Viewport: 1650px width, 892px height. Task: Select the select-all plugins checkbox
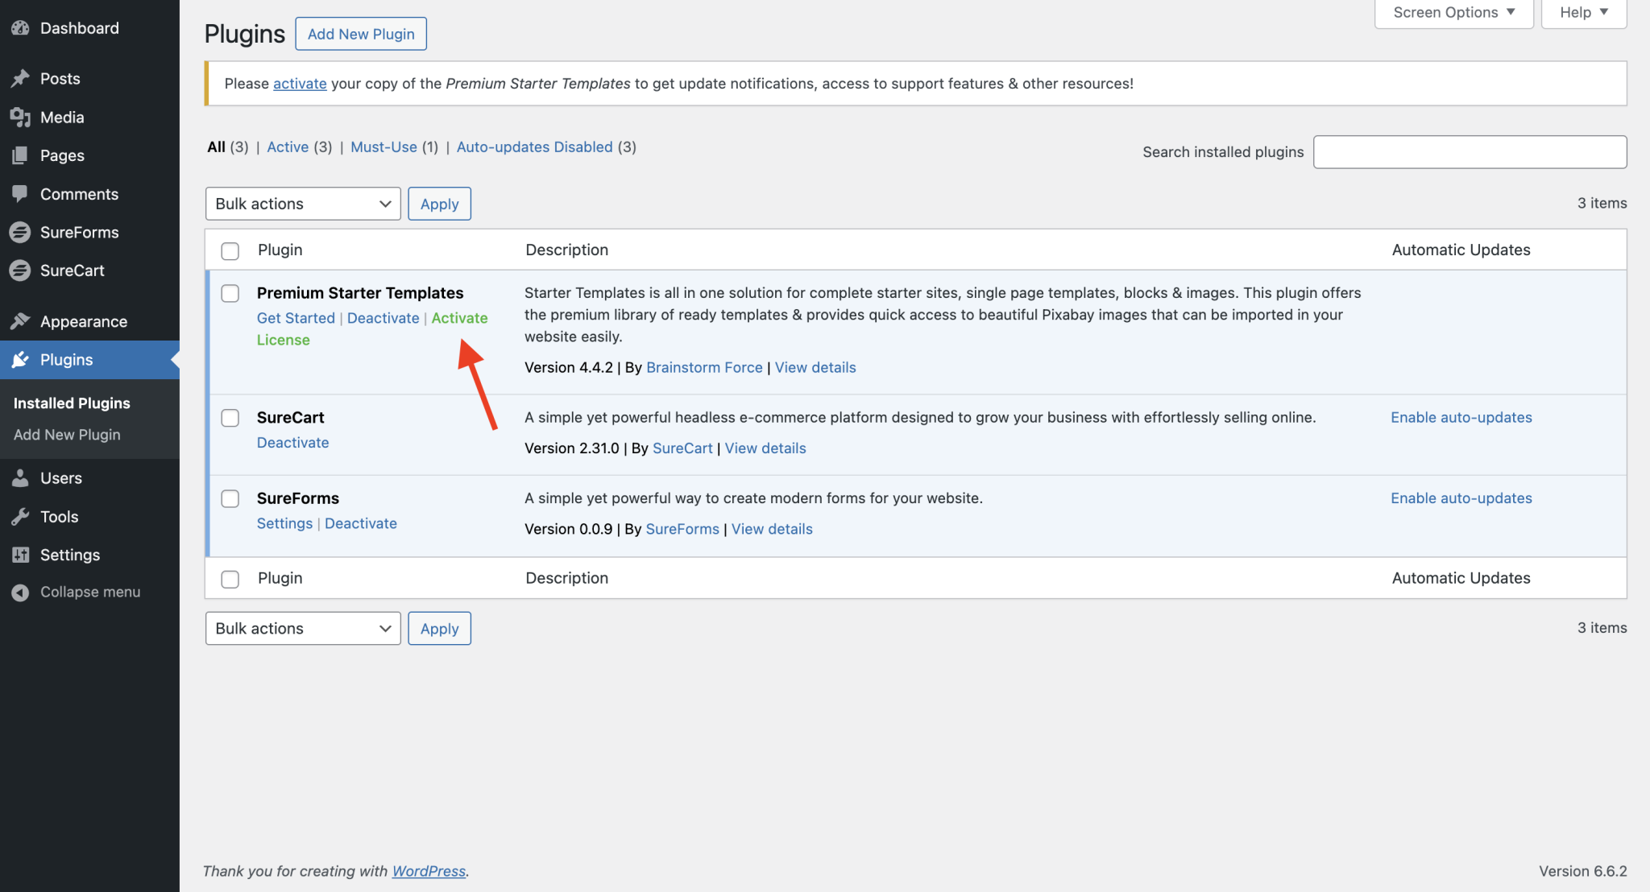coord(230,250)
